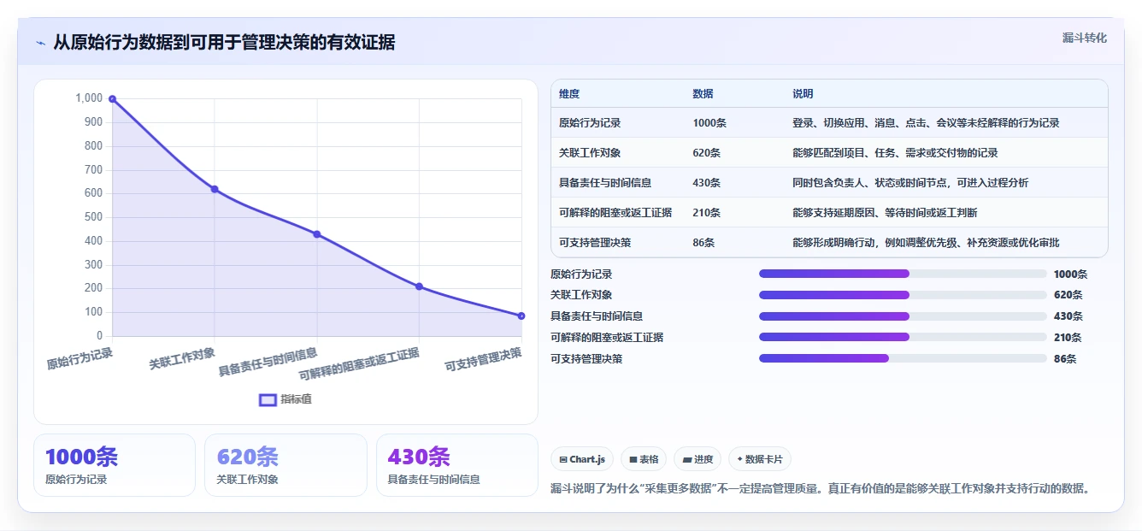Screen dimensions: 1142x531
Task: Click the 可支持管理决策 label on the chart x-axis
Action: pos(483,359)
